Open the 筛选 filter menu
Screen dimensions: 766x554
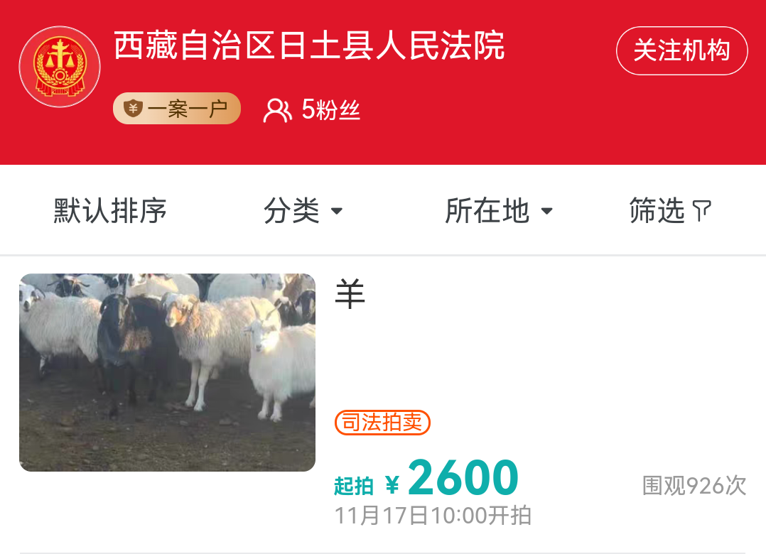pyautogui.click(x=670, y=211)
